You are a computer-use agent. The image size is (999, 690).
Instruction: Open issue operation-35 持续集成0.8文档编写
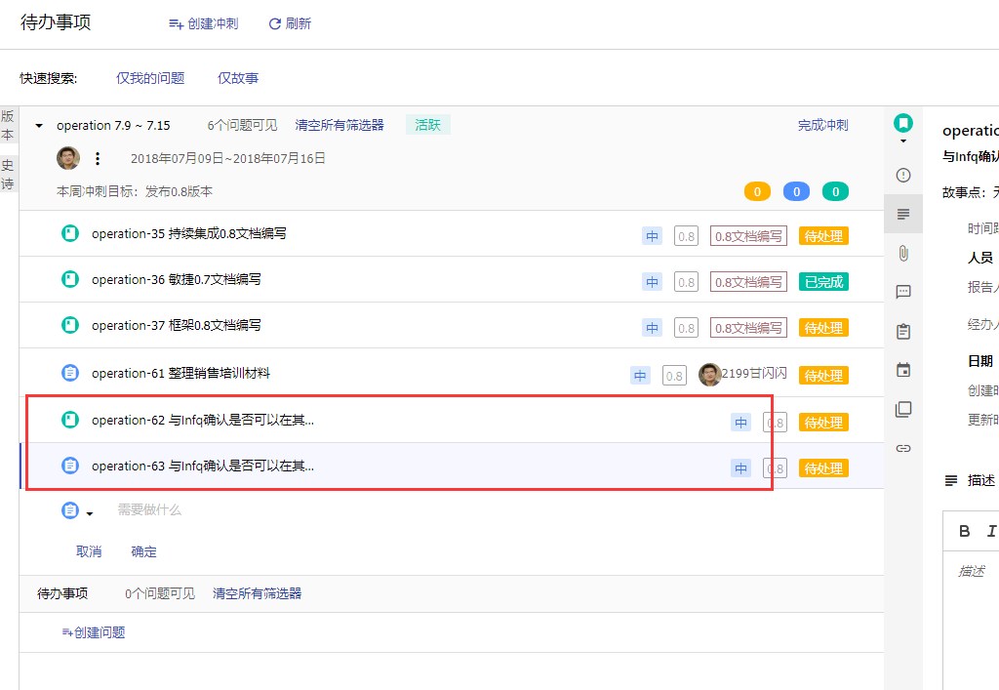coord(188,233)
